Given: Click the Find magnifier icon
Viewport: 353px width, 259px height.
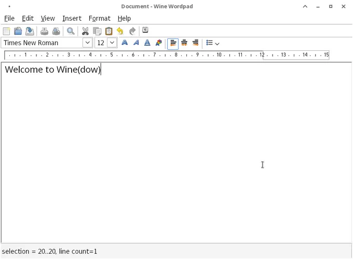Looking at the screenshot, I should pos(71,31).
